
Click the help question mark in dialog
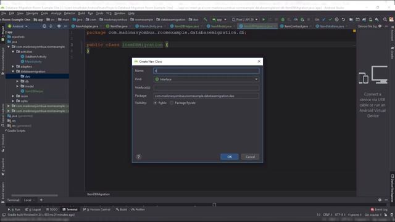(x=138, y=157)
